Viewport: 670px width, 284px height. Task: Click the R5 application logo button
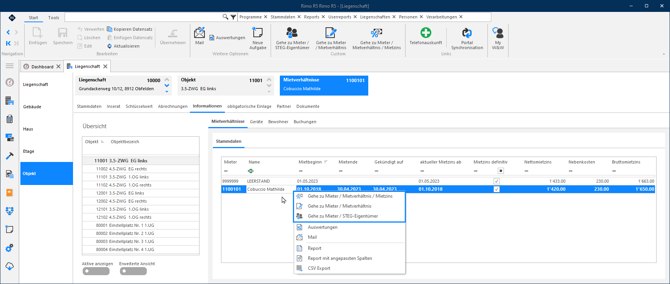click(12, 18)
